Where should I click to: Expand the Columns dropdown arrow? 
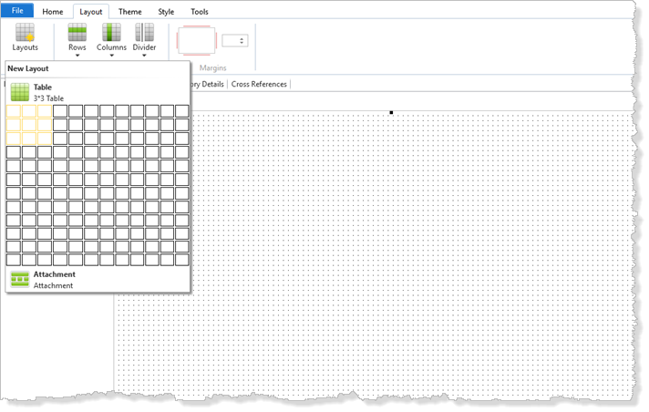(x=111, y=56)
